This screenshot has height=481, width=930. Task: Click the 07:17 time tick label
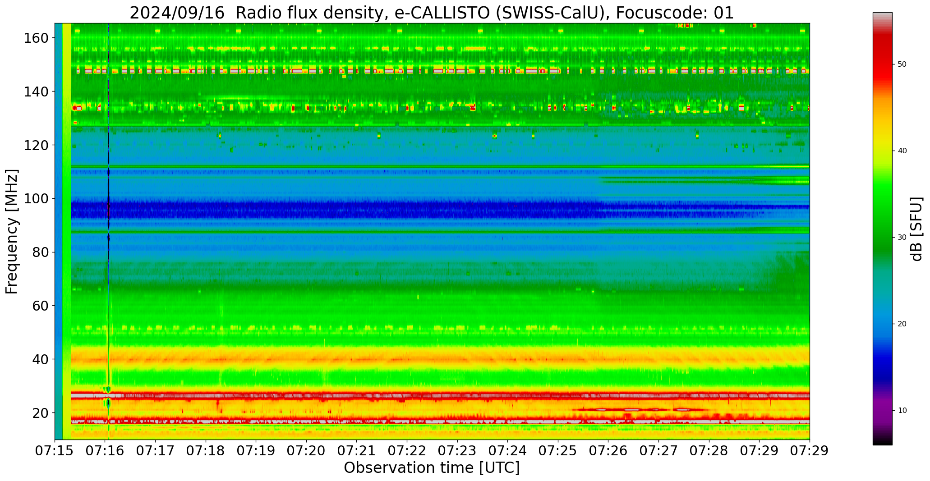[x=156, y=451]
